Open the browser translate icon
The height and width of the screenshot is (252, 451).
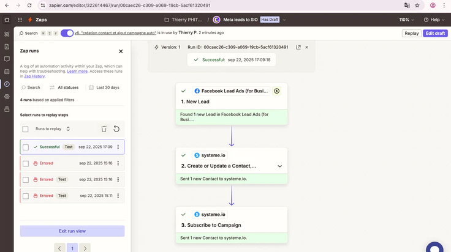(x=407, y=5)
